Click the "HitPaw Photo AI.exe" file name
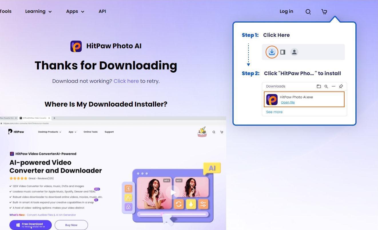The height and width of the screenshot is (230, 378). (296, 97)
